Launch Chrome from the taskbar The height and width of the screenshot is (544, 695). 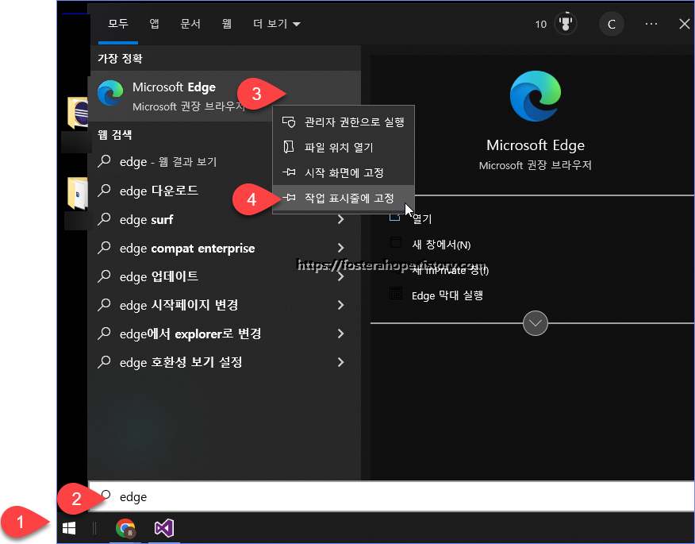coord(125,528)
